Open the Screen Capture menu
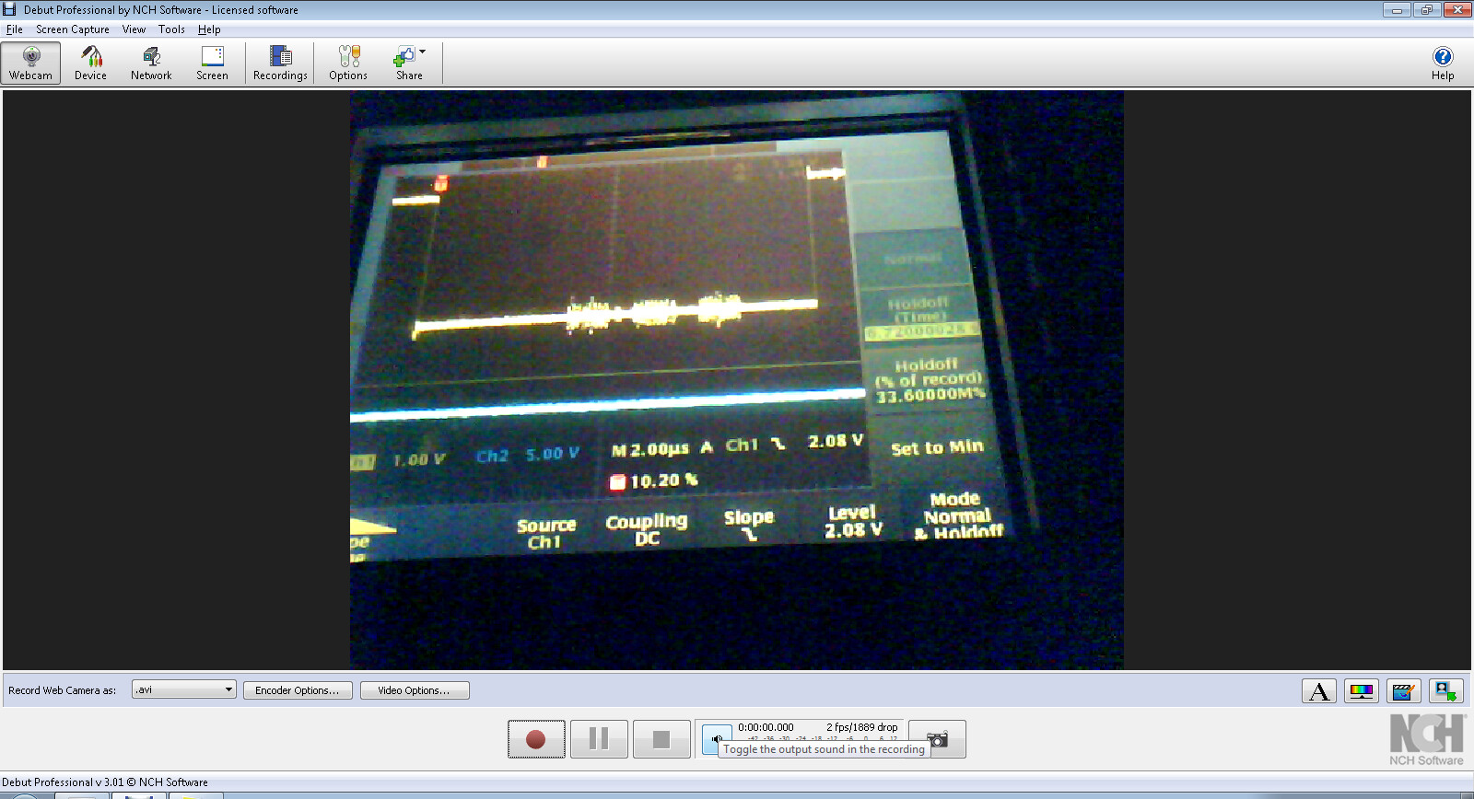 coord(73,29)
